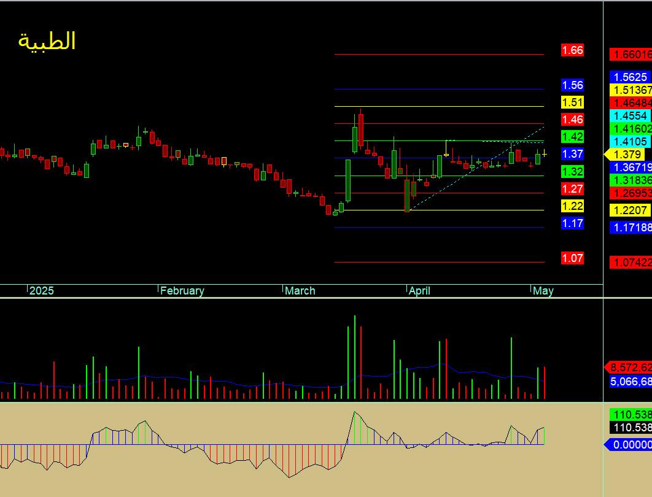The width and height of the screenshot is (652, 497).
Task: Click the cyan 1.4105 price axis tag
Action: (x=631, y=141)
